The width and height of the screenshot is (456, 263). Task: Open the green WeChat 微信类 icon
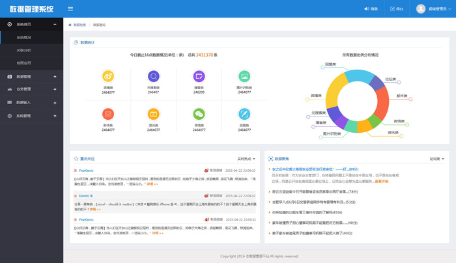199,114
